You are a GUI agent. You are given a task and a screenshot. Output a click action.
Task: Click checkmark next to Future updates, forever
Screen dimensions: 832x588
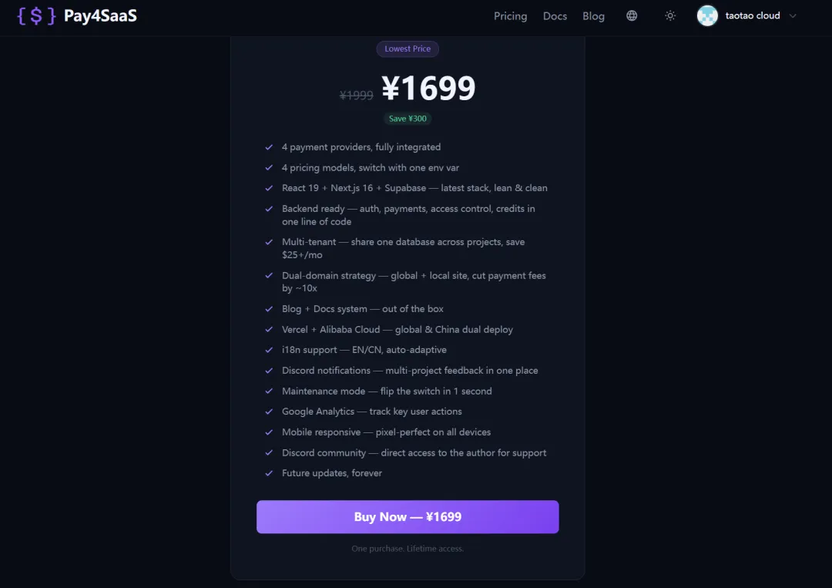(x=269, y=473)
